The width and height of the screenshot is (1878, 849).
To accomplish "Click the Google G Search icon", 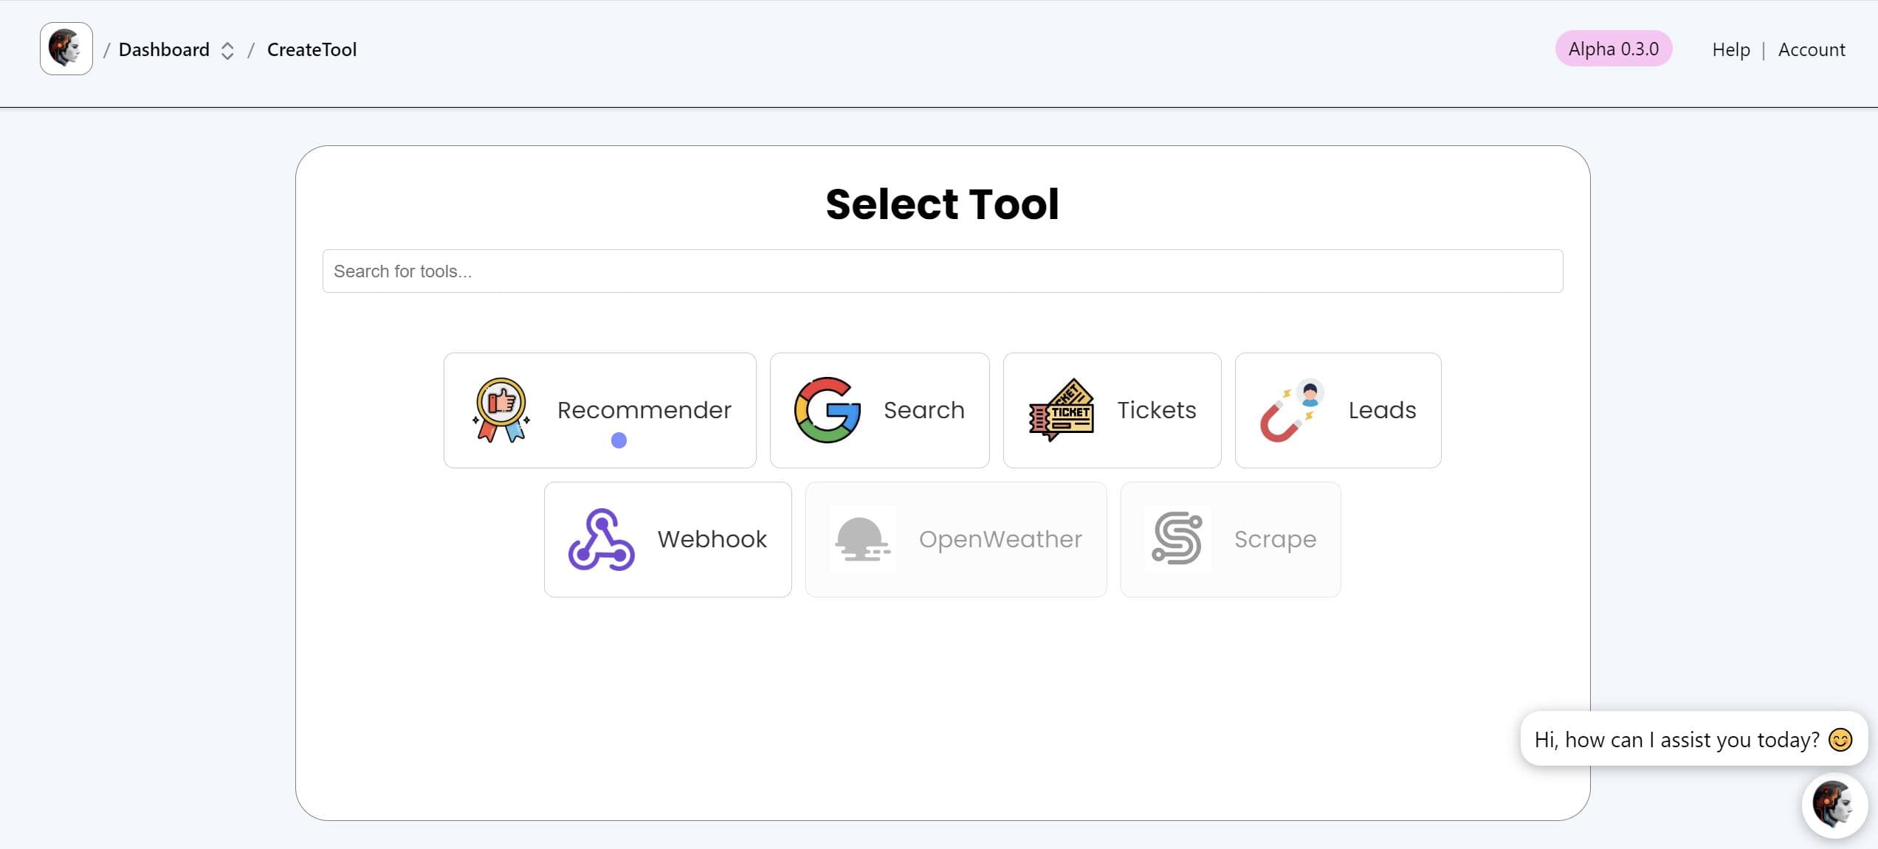I will click(x=828, y=410).
